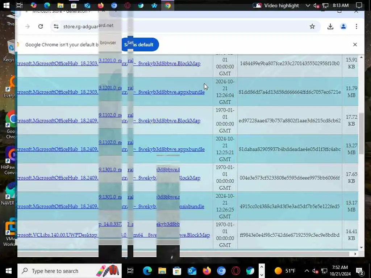Image resolution: width=371 pixels, height=278 pixels.
Task: Click page scrollbar down arrow
Action: 361,248
